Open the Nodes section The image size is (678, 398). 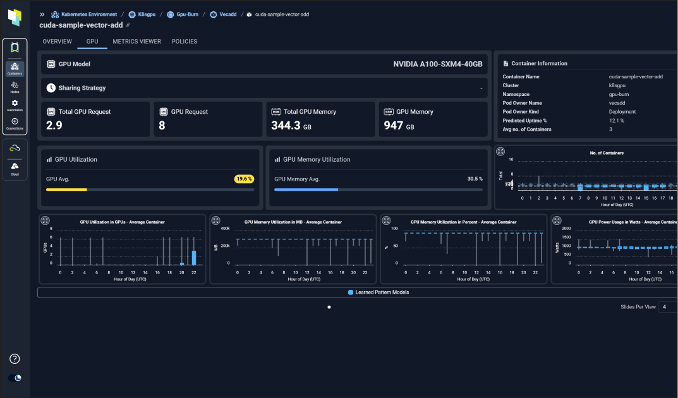tap(15, 87)
